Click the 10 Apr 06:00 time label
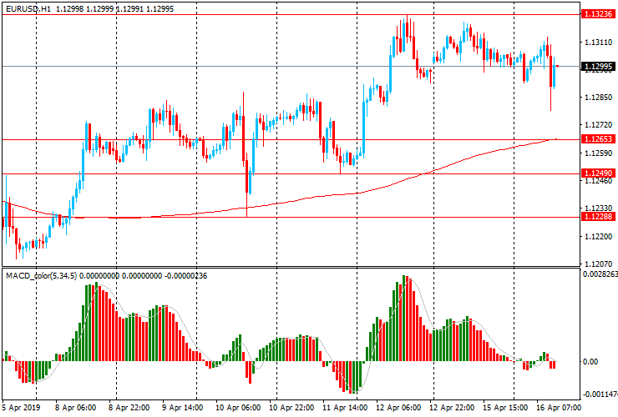Image resolution: width=618 pixels, height=417 pixels. point(237,409)
